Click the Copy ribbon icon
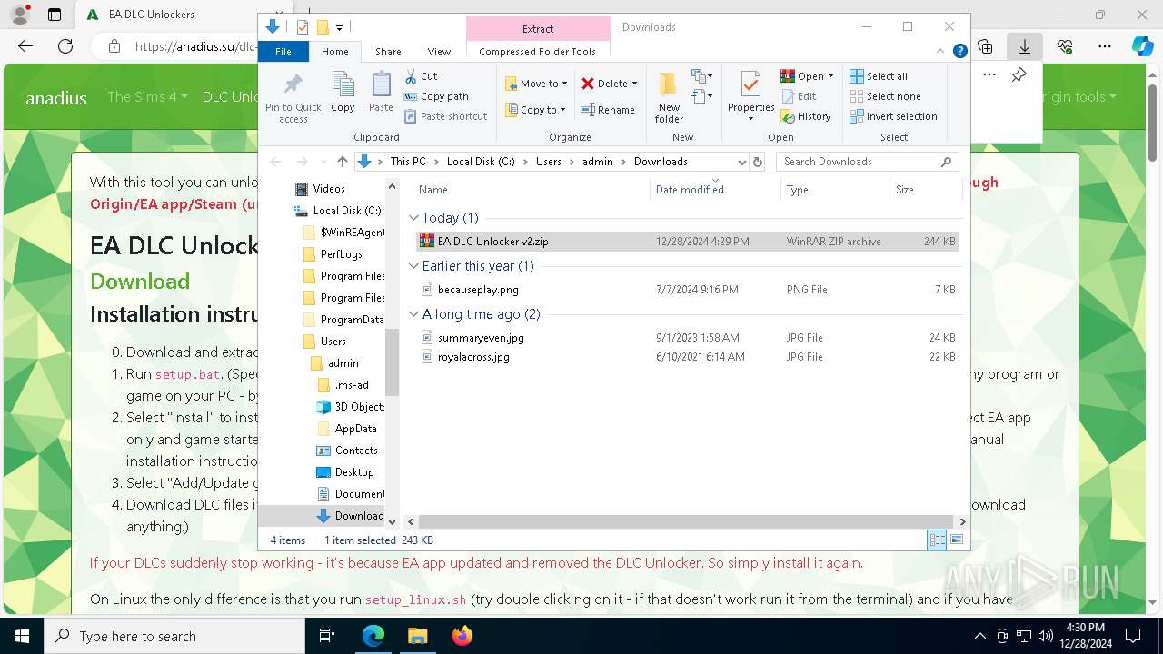This screenshot has width=1163, height=654. [343, 93]
